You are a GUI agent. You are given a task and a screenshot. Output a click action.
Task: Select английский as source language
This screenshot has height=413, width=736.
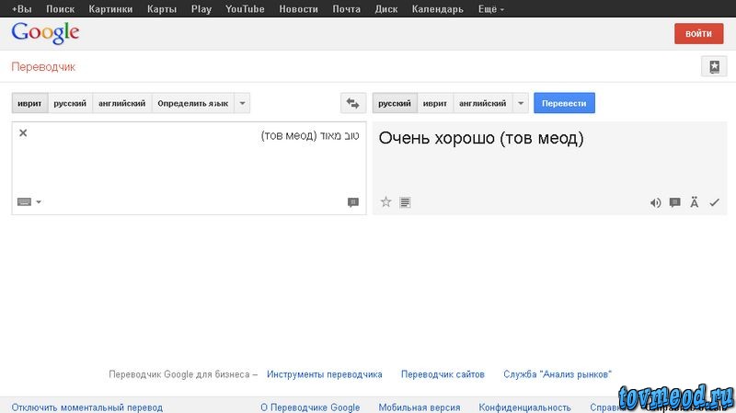(x=122, y=103)
